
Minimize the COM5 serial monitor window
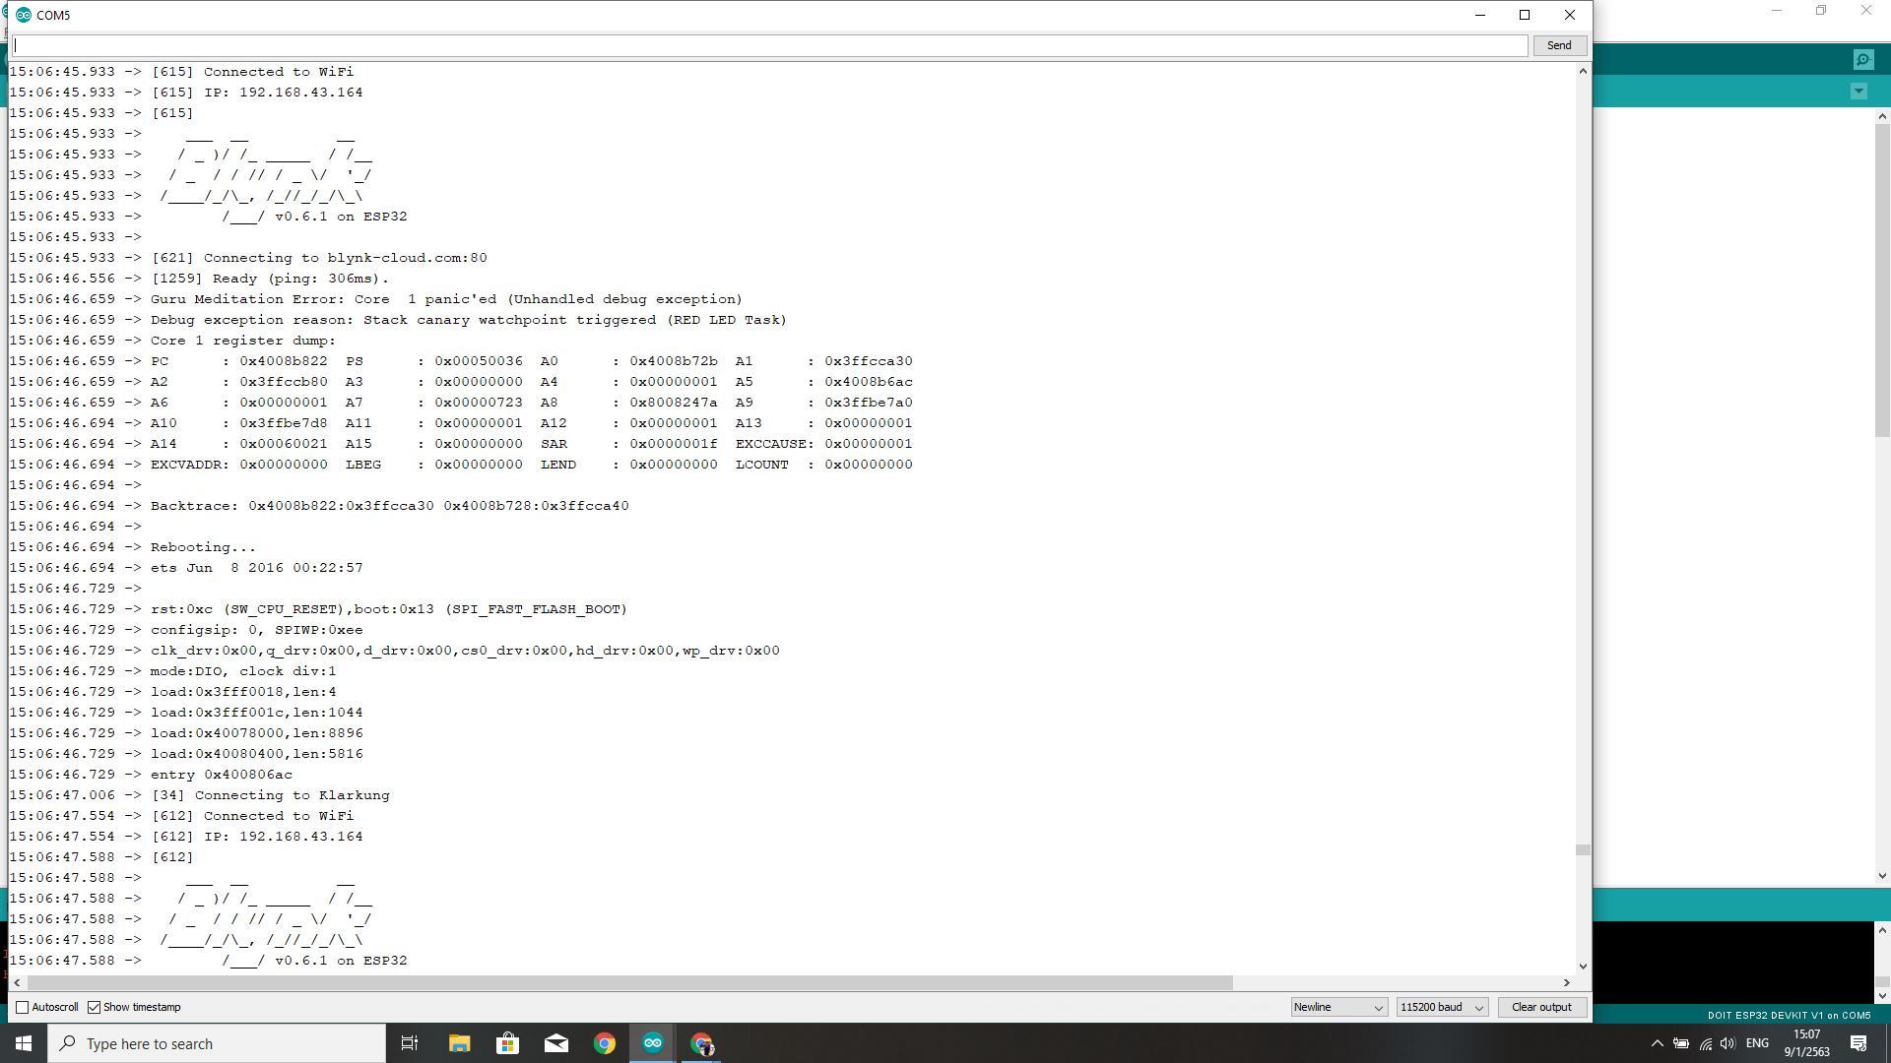[1479, 15]
